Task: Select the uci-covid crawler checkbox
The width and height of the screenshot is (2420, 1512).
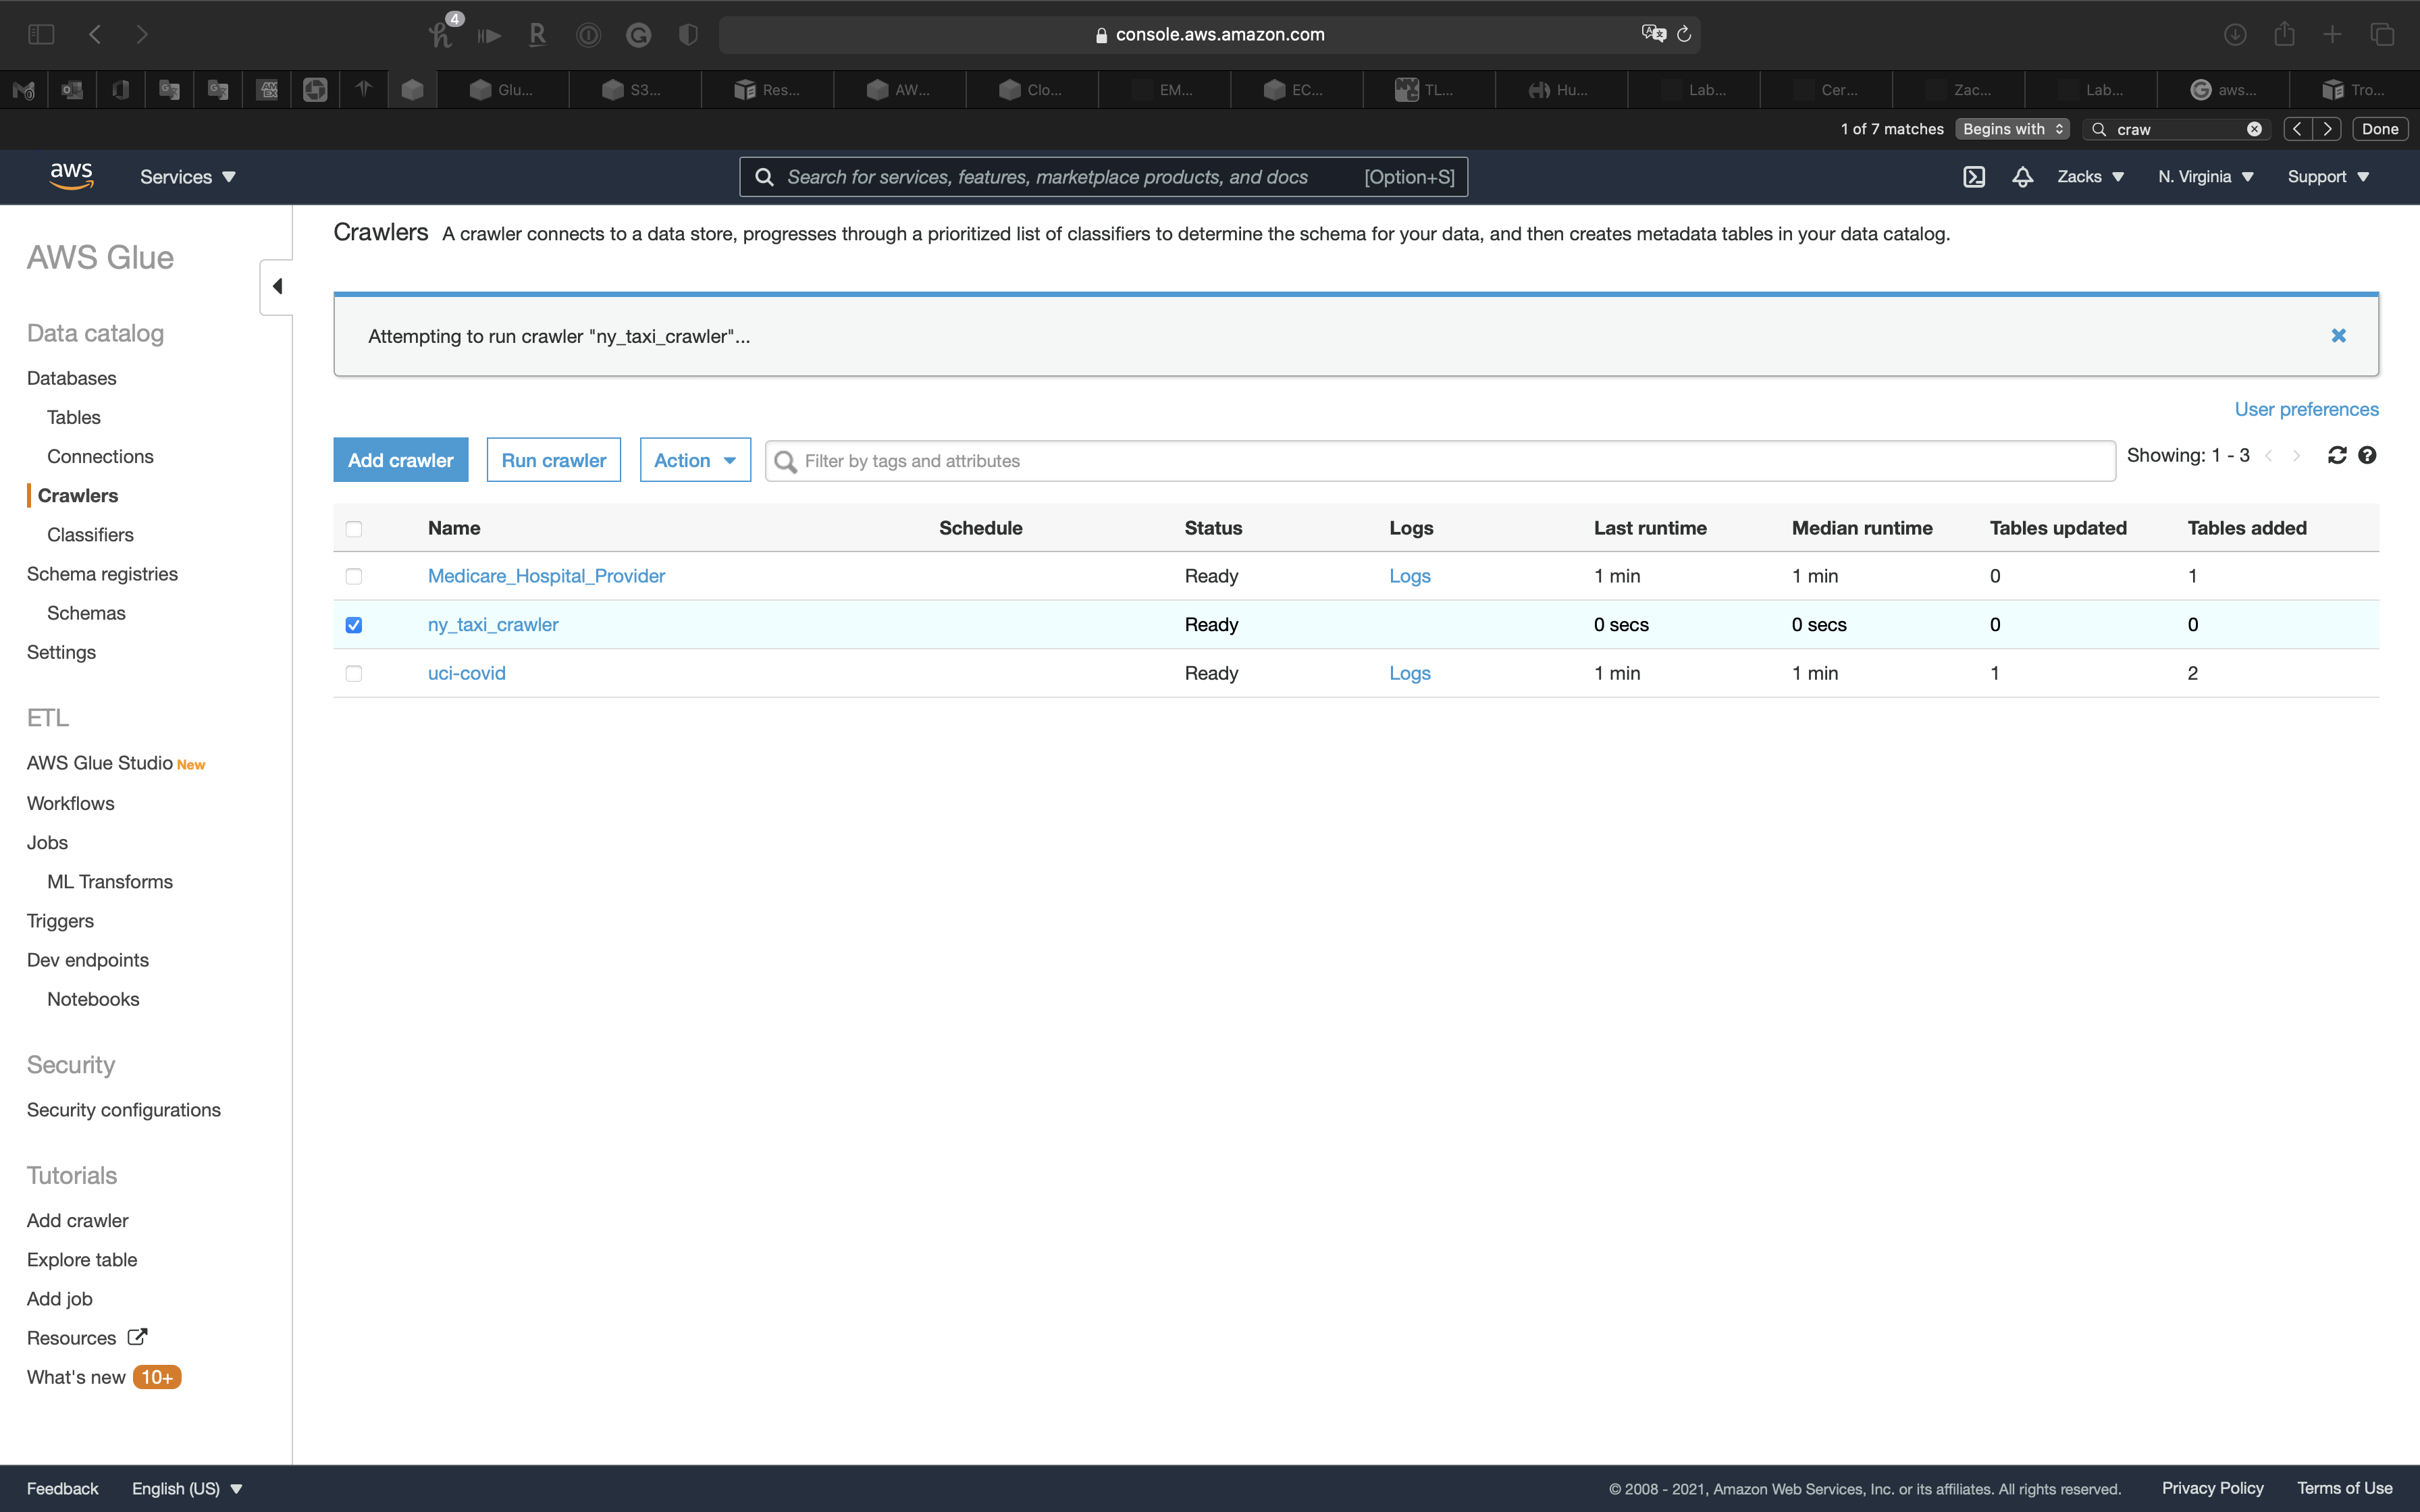Action: (x=354, y=674)
